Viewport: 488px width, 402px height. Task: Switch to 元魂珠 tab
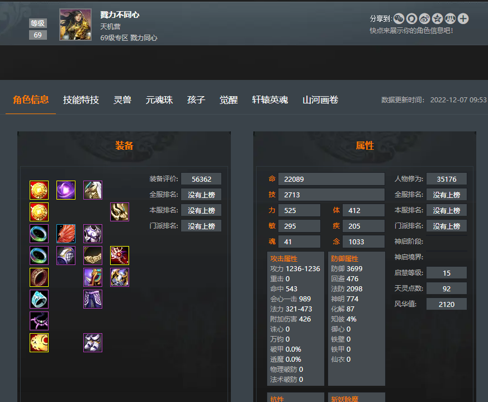click(x=159, y=100)
